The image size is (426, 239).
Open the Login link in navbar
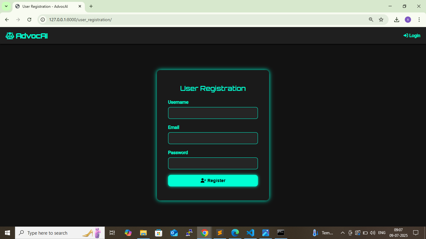(412, 35)
